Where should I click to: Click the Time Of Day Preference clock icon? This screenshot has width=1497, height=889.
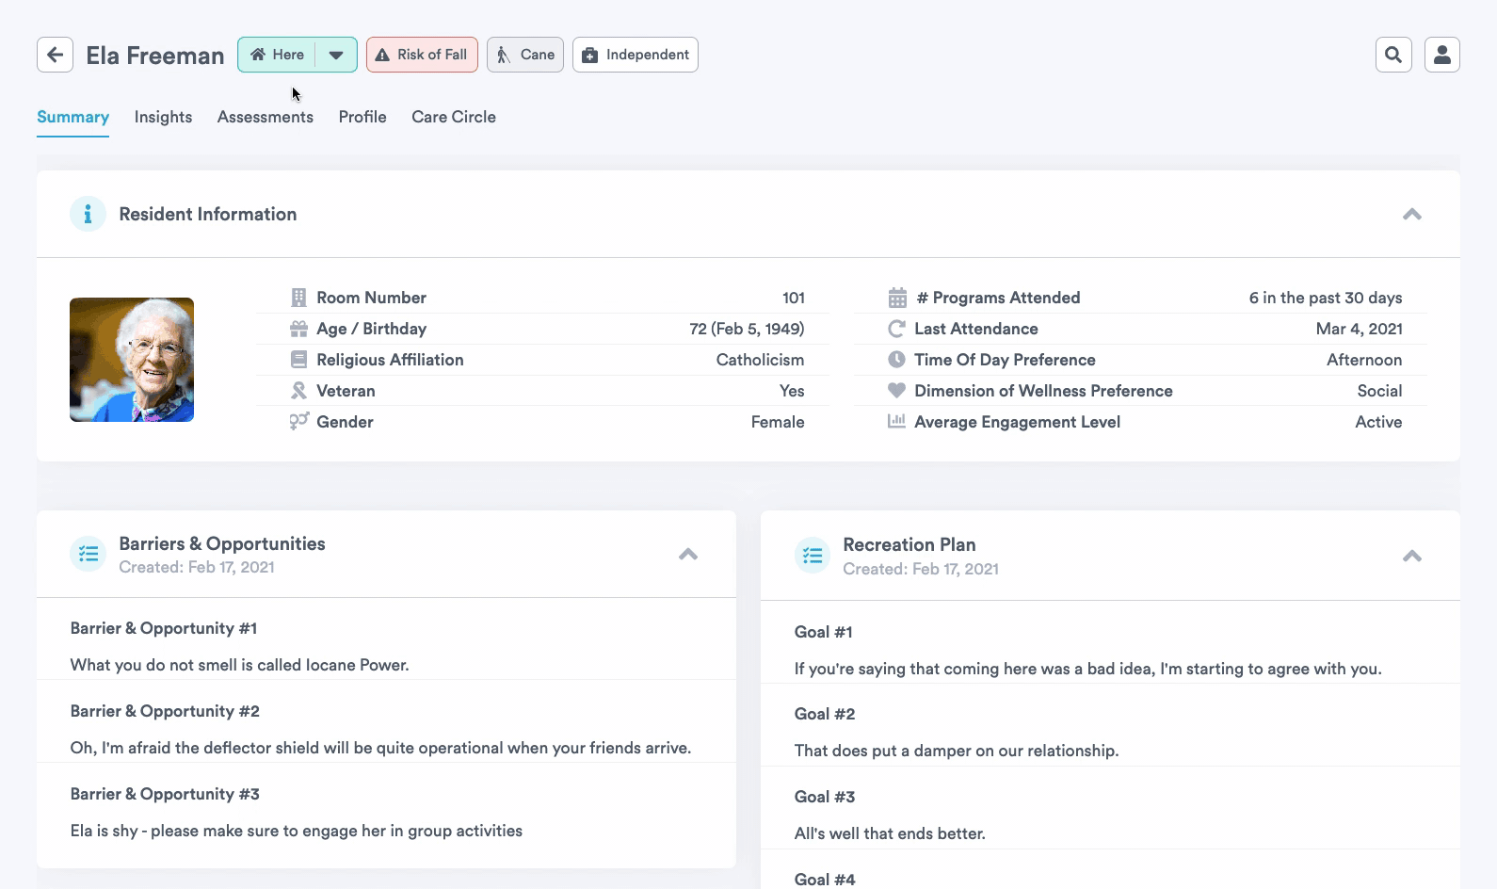point(896,360)
